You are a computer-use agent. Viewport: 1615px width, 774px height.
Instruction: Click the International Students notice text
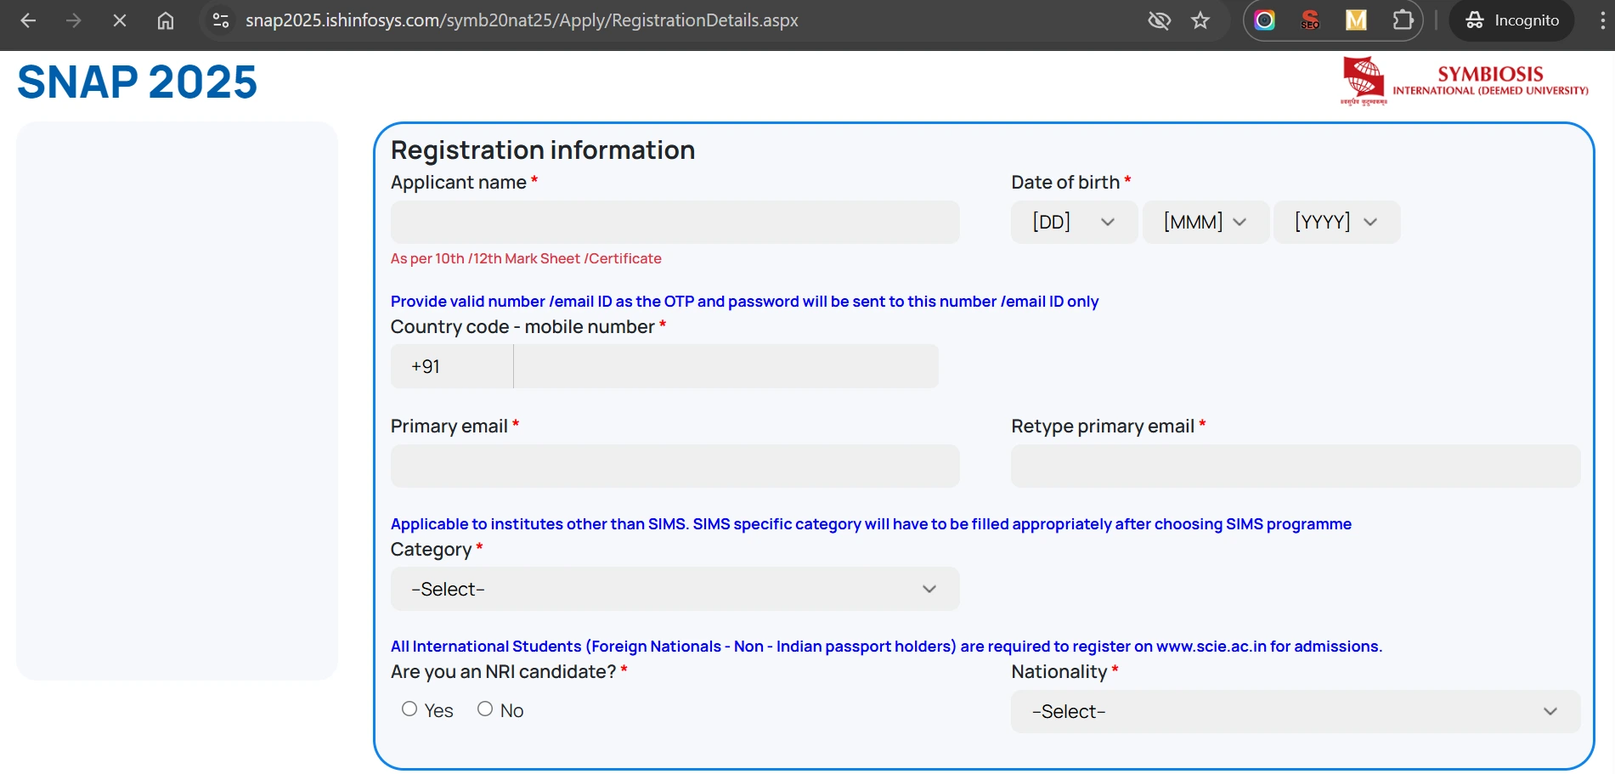[886, 647]
